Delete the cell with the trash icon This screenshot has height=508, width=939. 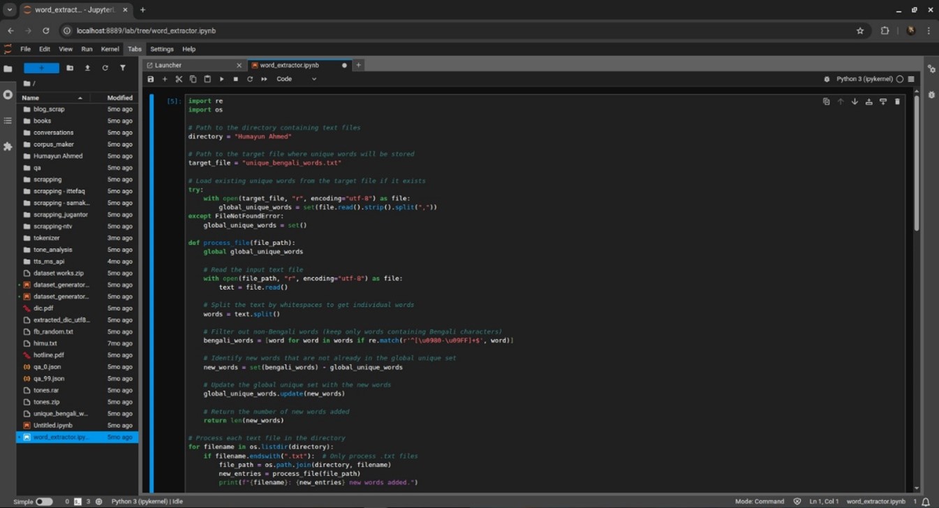[897, 102]
